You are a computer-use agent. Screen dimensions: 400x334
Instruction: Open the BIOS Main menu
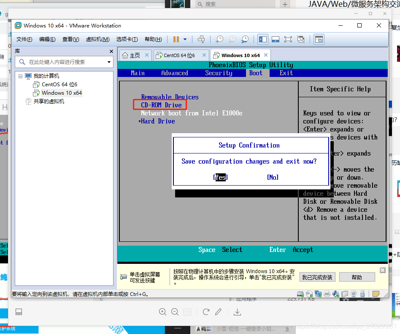pos(138,73)
